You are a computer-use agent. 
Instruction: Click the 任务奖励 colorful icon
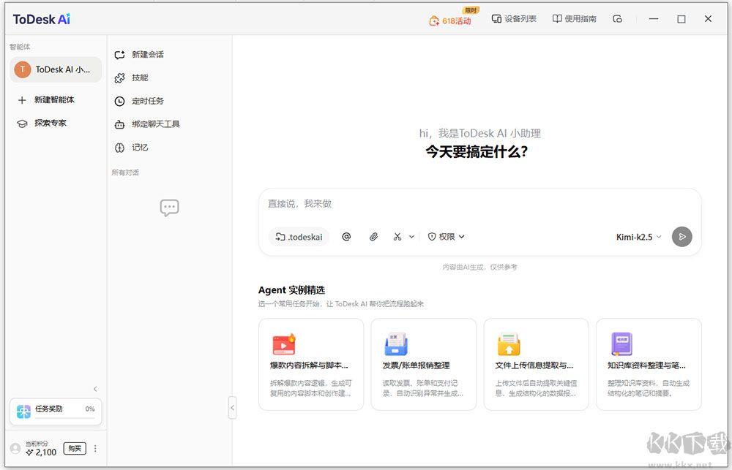tap(23, 412)
